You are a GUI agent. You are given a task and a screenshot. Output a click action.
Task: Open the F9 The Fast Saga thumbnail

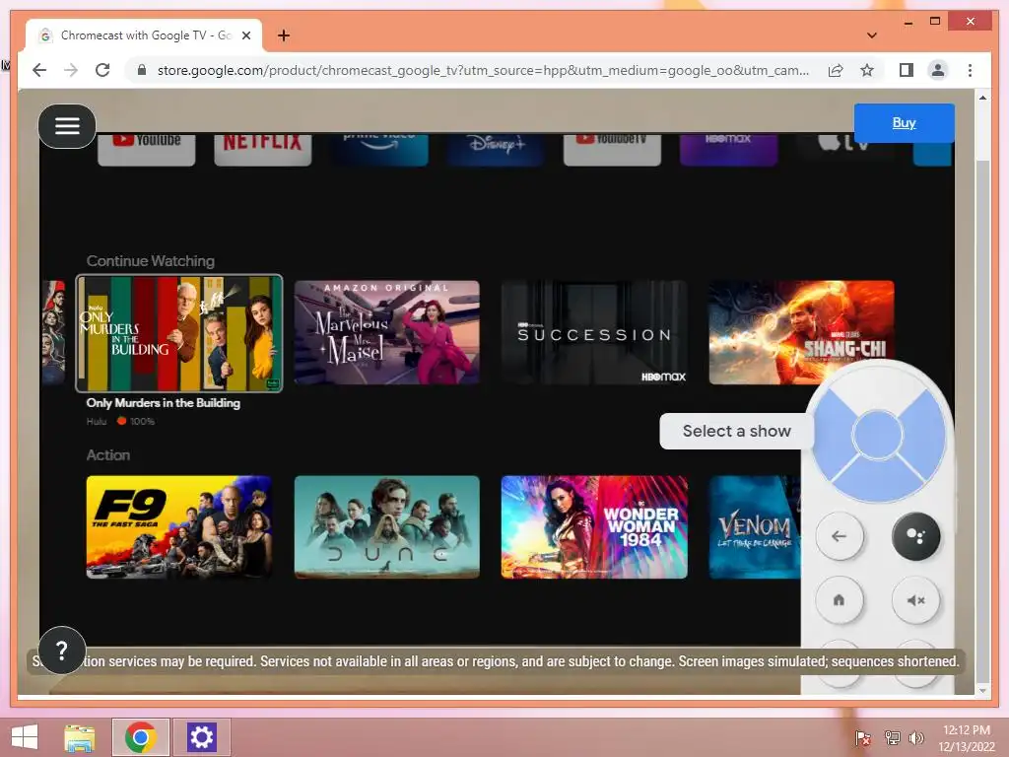179,526
